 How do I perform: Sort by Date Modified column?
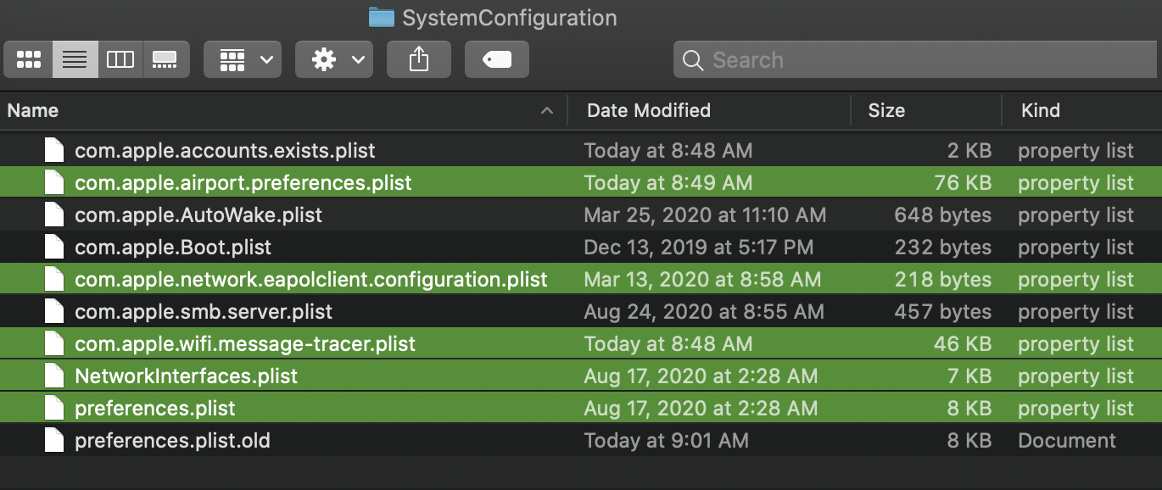pos(649,110)
